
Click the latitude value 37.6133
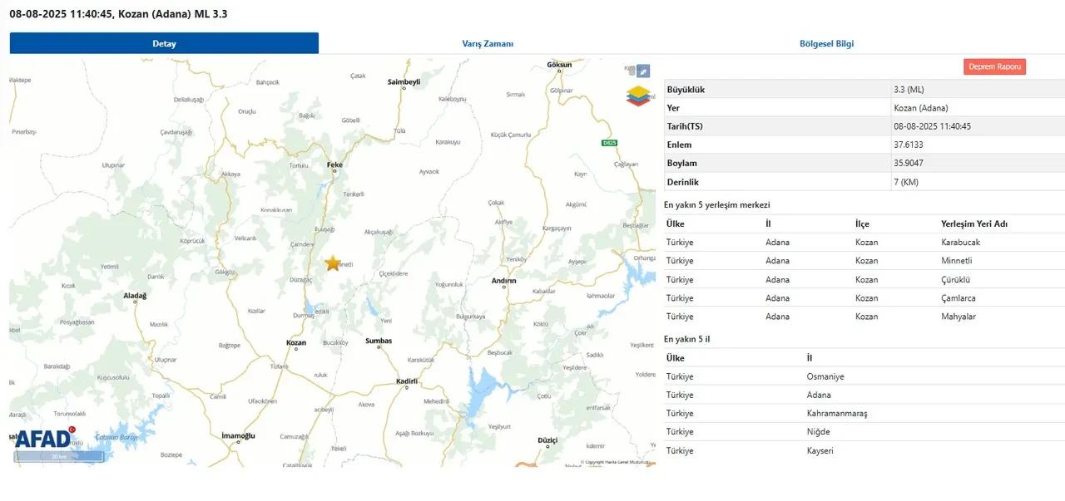907,145
